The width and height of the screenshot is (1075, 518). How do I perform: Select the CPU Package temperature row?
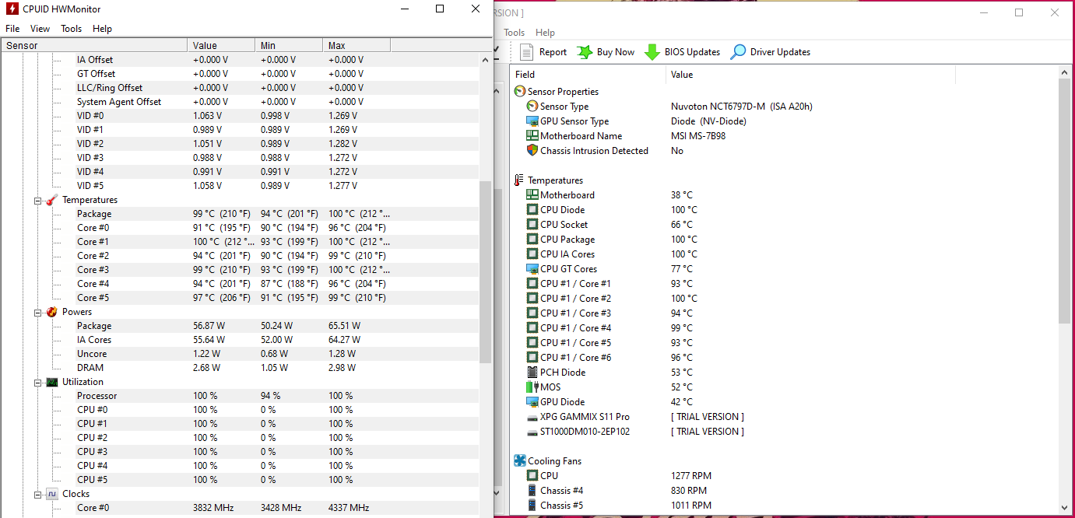567,240
